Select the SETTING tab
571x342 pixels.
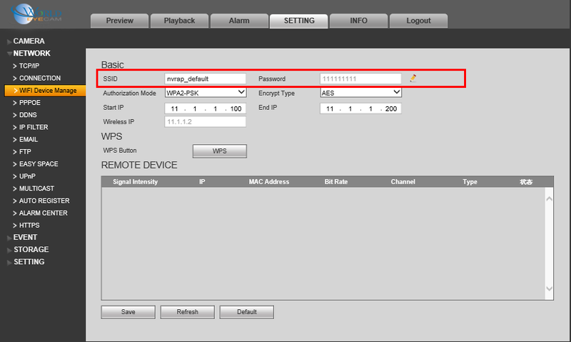(x=299, y=21)
